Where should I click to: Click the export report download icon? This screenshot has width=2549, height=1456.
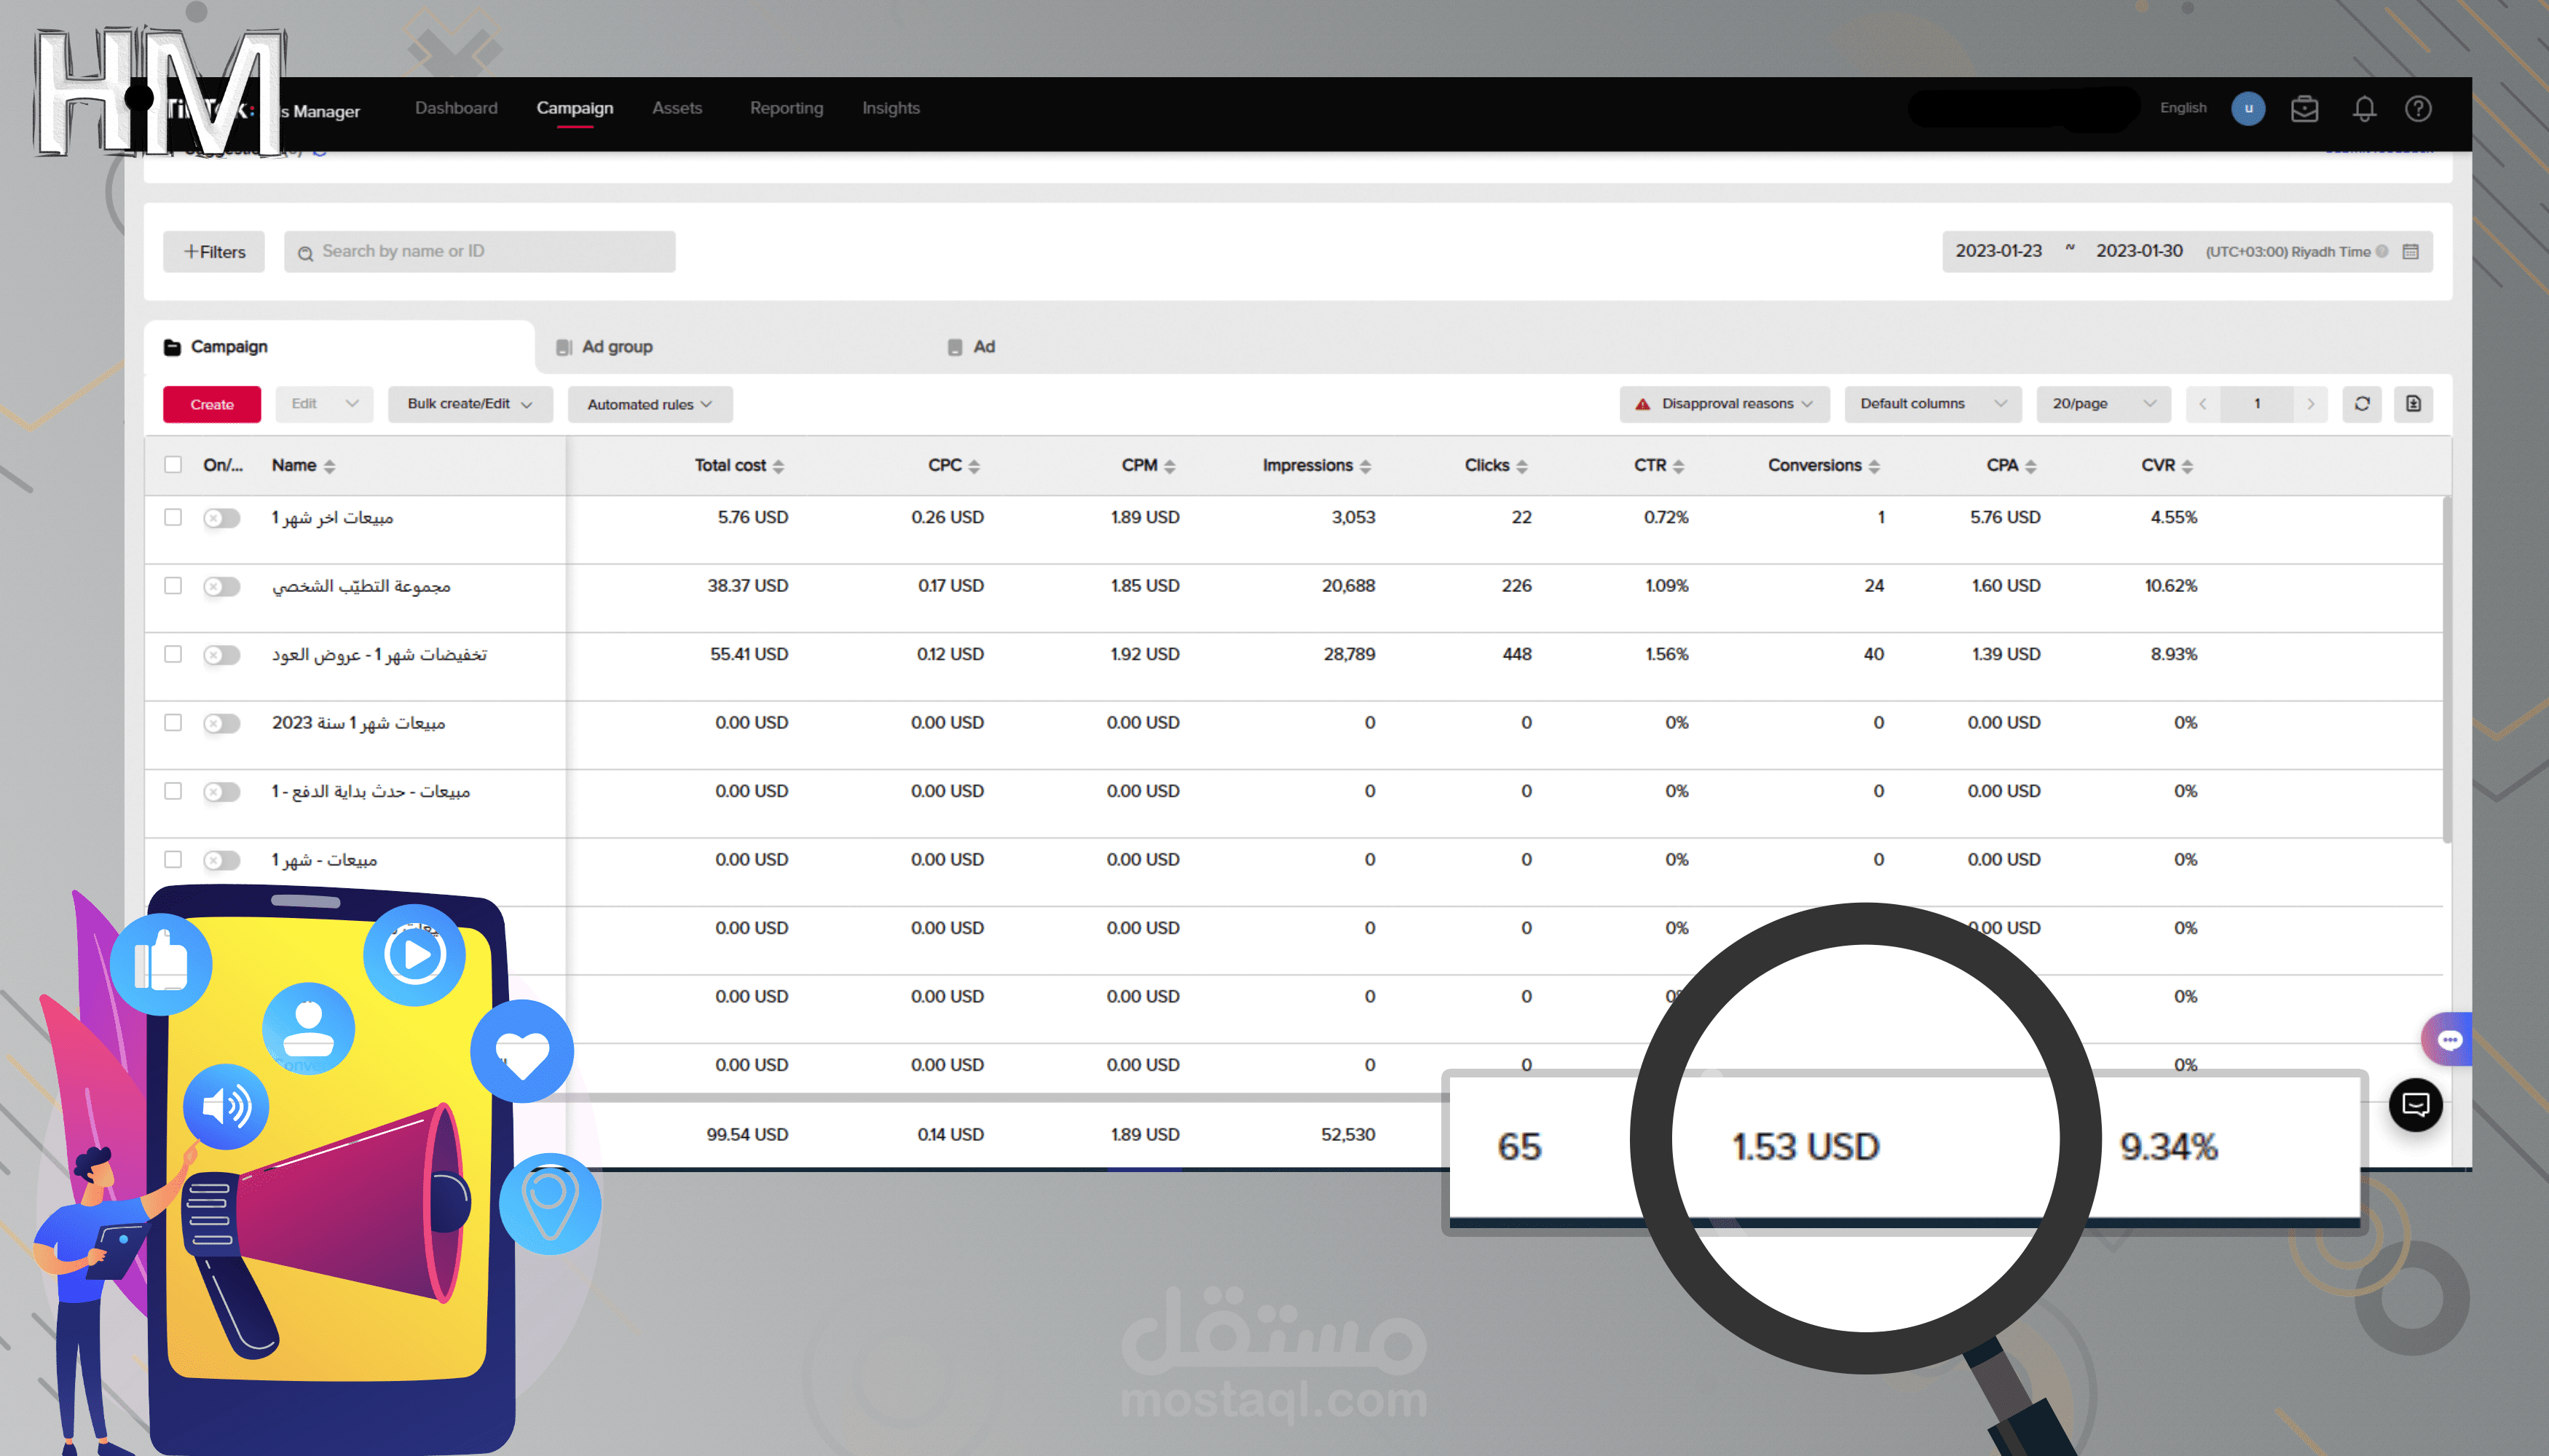tap(2413, 404)
